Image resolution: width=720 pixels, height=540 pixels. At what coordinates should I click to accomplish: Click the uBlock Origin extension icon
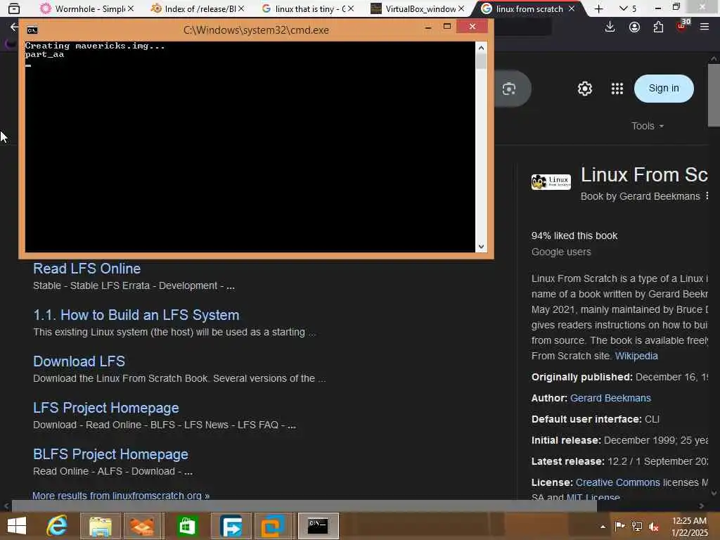(x=682, y=26)
